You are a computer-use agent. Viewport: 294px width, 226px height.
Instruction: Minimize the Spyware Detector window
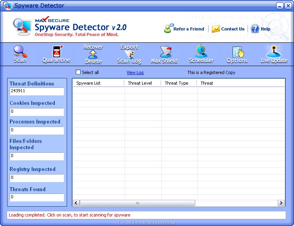279,6
